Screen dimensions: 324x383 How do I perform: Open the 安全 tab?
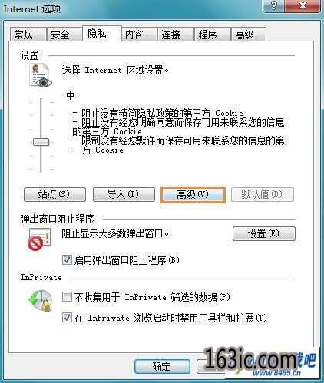coord(64,35)
